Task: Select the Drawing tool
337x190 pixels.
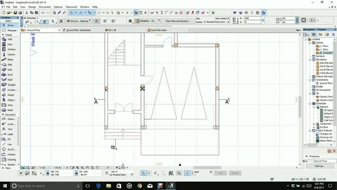Action: (x=9, y=159)
